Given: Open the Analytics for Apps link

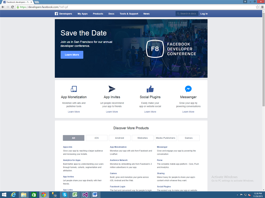Looking at the screenshot, I should (72, 160).
